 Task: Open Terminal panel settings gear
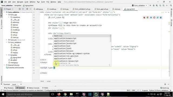(165, 84)
